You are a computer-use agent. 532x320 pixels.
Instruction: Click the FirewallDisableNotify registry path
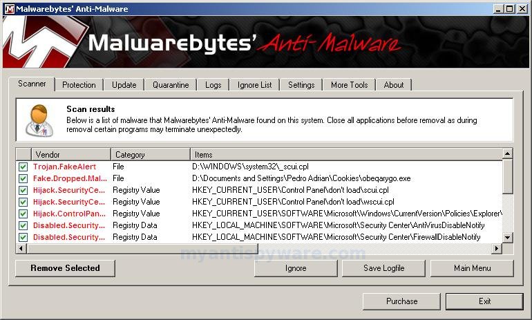tap(336, 237)
